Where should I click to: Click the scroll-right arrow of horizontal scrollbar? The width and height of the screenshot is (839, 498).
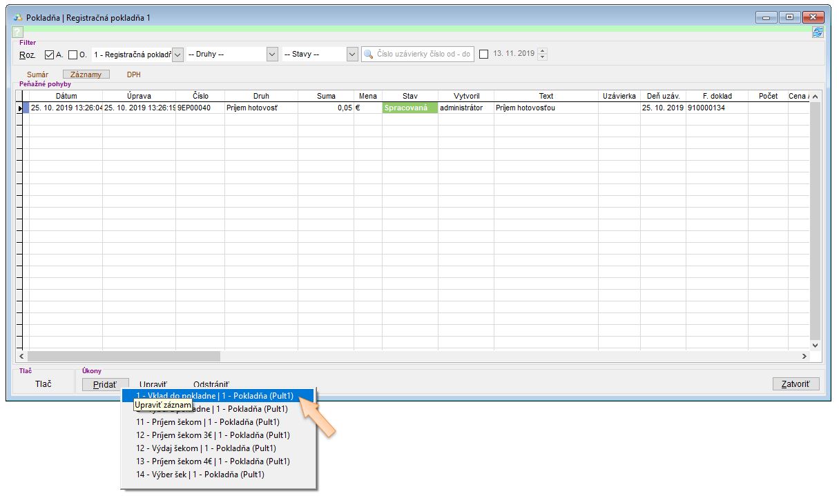(804, 357)
